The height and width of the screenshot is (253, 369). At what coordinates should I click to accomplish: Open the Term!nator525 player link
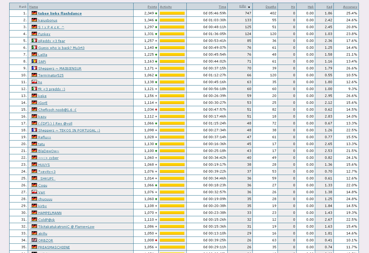[x=51, y=75]
